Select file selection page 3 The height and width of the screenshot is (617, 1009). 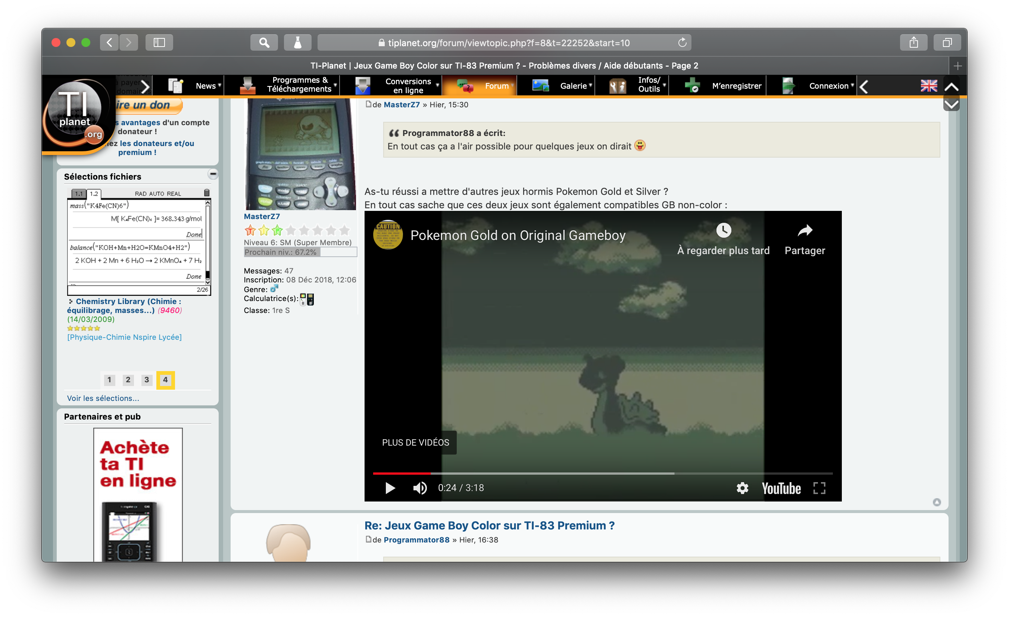coord(147,380)
